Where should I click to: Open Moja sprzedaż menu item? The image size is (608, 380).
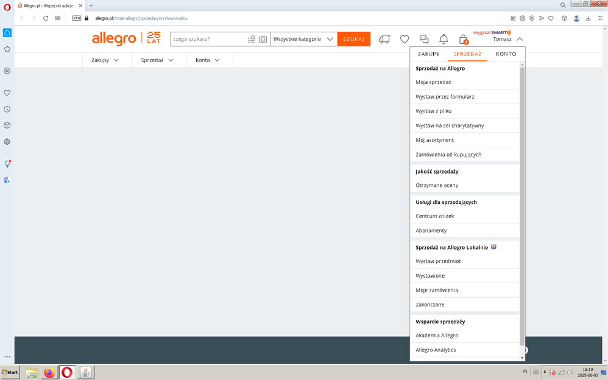tap(465, 82)
